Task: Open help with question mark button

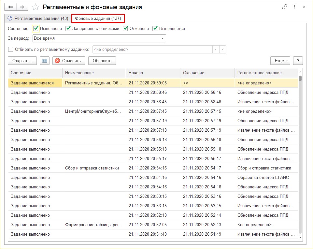Action: 298,61
